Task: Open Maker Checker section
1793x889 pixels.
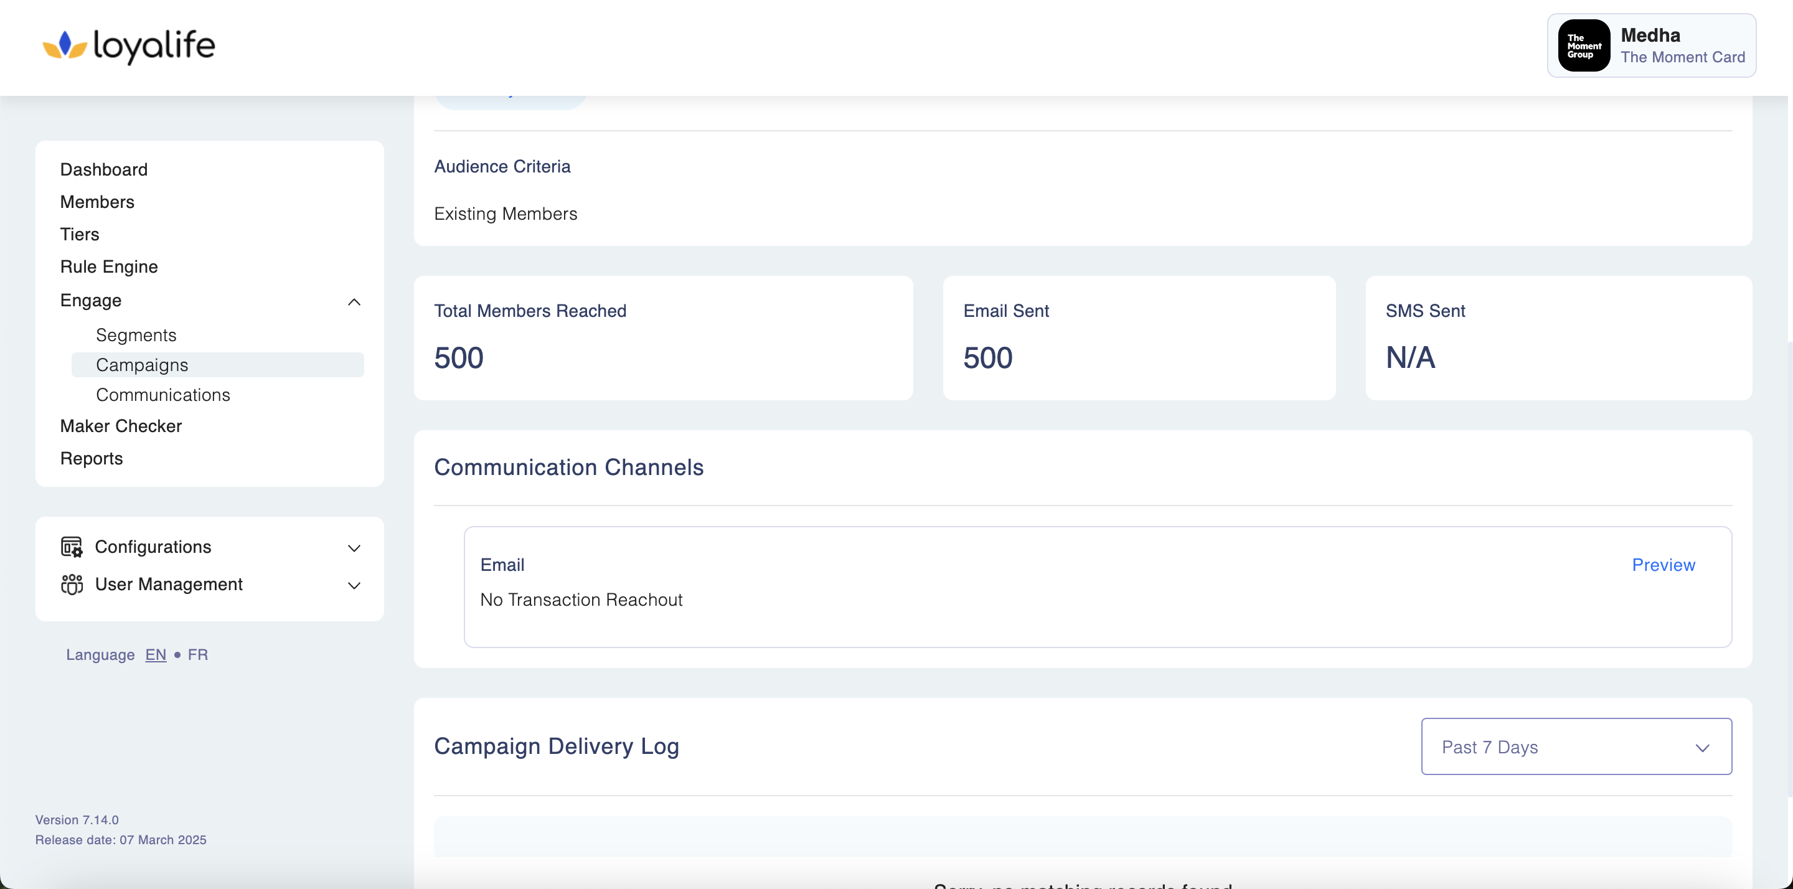Action: coord(120,426)
